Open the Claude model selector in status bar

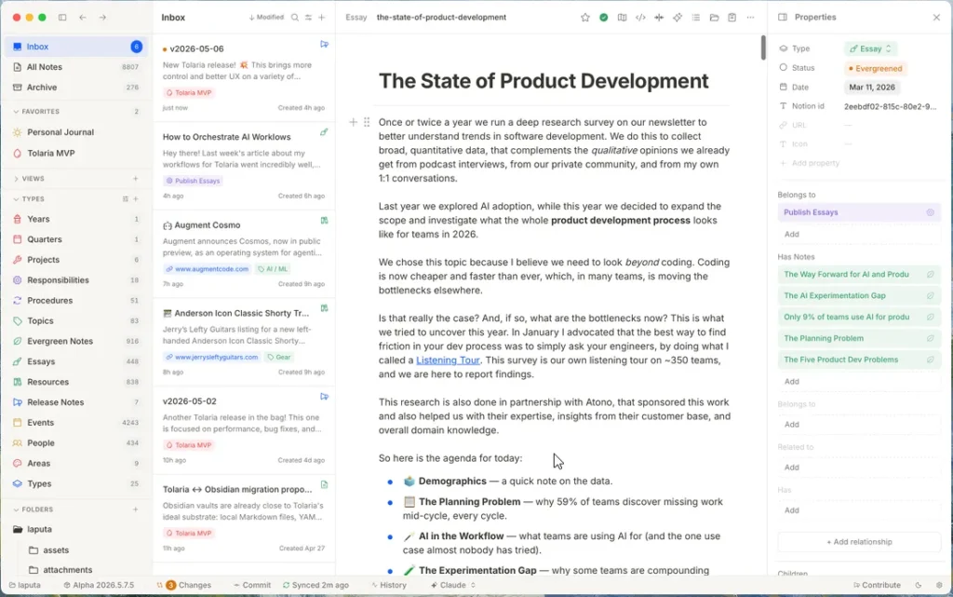click(x=453, y=585)
